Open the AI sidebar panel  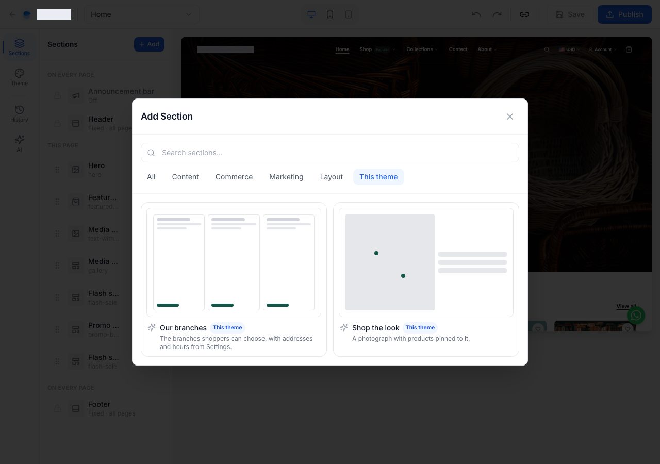click(20, 143)
